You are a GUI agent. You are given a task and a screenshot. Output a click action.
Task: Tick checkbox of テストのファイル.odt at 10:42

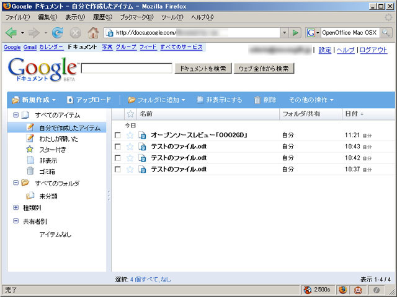click(x=118, y=158)
